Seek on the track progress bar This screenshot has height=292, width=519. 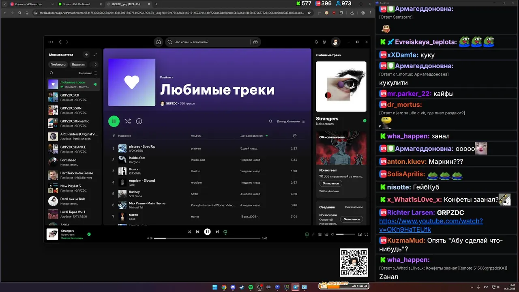[207, 238]
